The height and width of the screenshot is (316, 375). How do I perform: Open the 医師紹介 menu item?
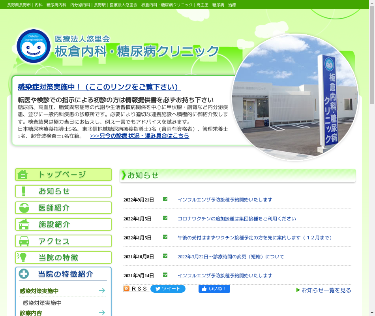point(63,208)
